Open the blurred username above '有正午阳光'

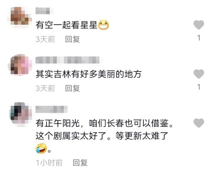tap(51, 109)
